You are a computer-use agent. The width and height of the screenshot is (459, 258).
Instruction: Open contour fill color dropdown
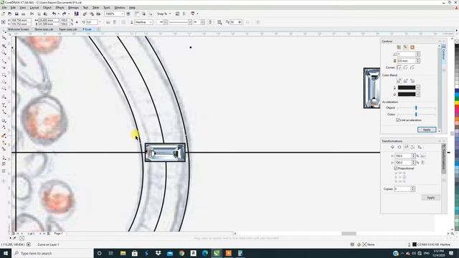coord(417,94)
